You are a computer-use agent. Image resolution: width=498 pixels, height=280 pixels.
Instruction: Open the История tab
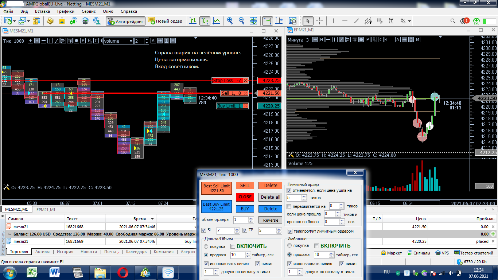click(65, 252)
